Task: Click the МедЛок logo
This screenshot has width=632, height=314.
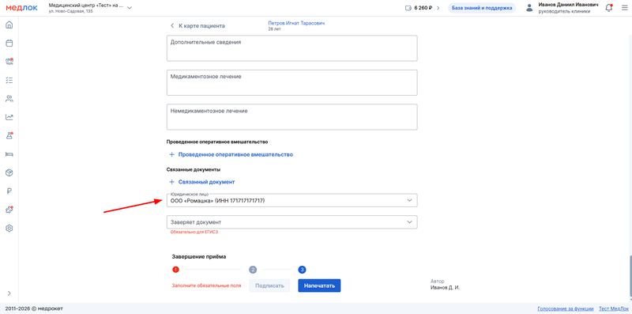Action: pyautogui.click(x=22, y=8)
